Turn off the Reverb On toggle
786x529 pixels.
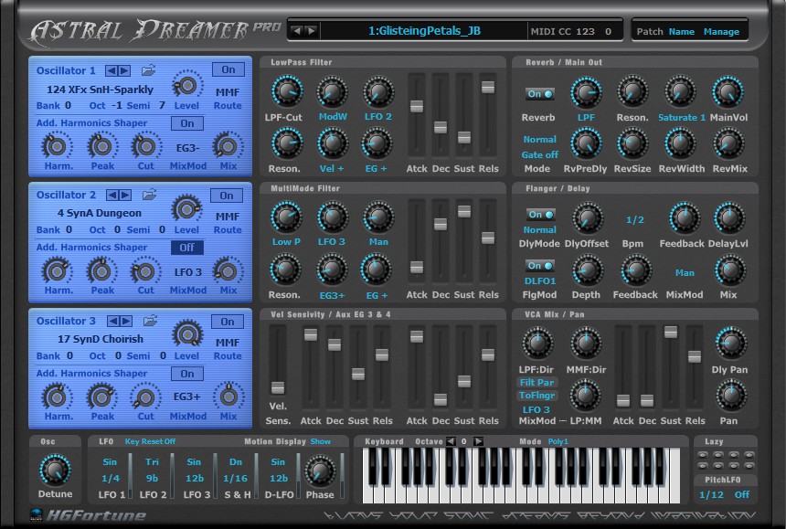538,92
